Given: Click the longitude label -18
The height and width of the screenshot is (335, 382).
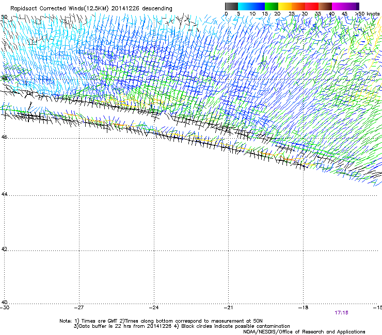Looking at the screenshot, I should coord(304,308).
